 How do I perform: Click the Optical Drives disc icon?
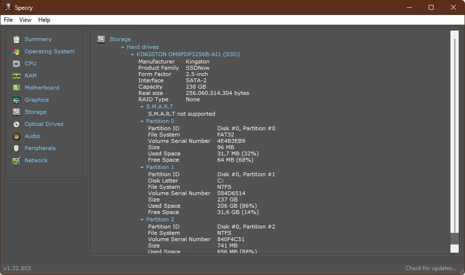16,124
